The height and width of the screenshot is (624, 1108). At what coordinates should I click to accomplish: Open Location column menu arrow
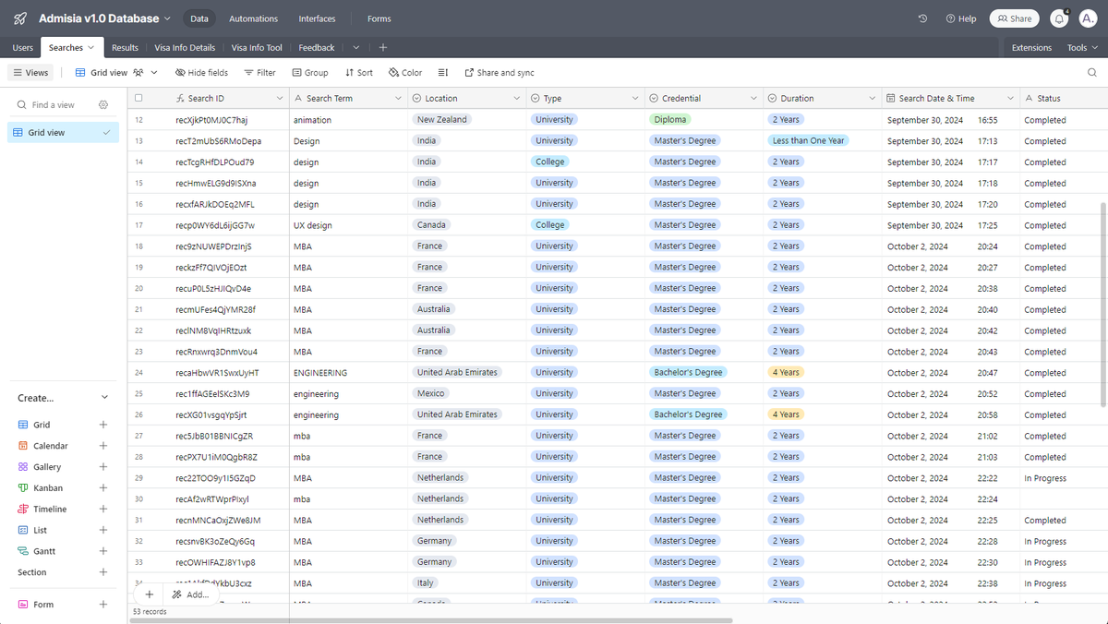tap(517, 98)
